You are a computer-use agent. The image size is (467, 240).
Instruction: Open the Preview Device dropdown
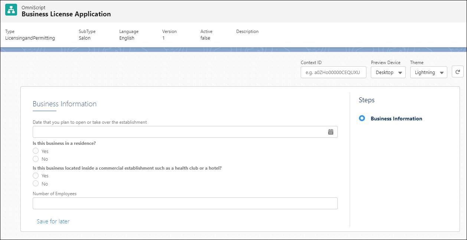[x=388, y=72]
